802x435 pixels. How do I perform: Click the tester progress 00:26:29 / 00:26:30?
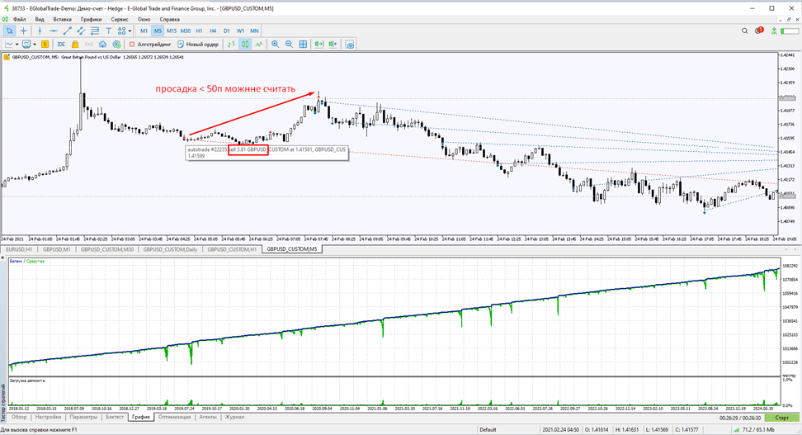740,418
